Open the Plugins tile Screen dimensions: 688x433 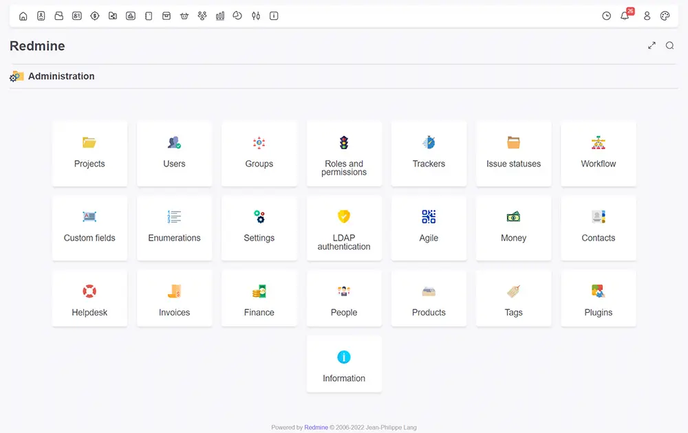coord(599,298)
